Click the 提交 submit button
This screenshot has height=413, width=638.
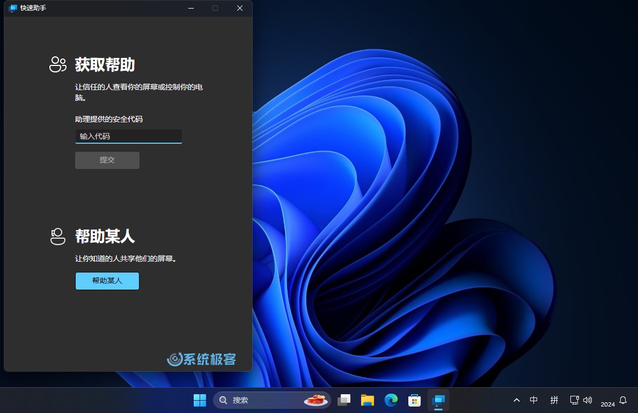point(107,160)
